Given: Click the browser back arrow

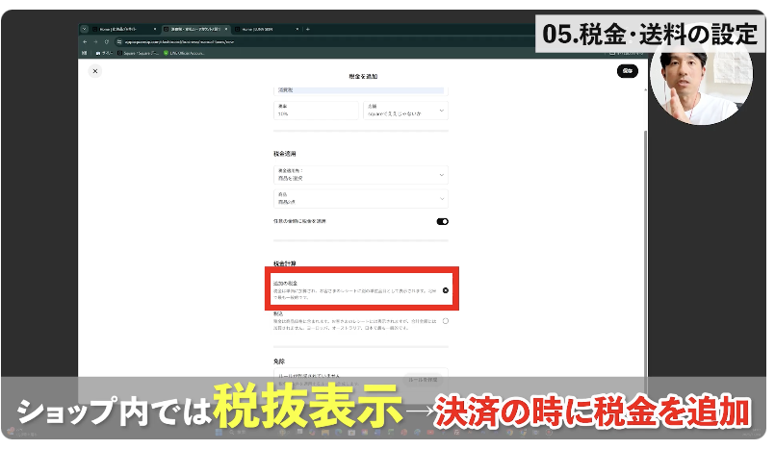Looking at the screenshot, I should point(85,41).
